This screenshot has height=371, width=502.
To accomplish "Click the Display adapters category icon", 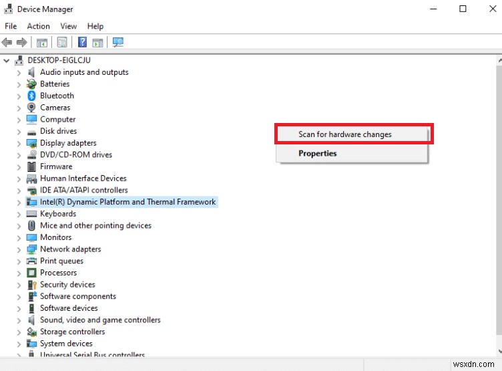I will click(x=31, y=143).
